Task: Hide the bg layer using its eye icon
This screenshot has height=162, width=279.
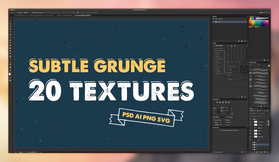Action: click(250, 140)
